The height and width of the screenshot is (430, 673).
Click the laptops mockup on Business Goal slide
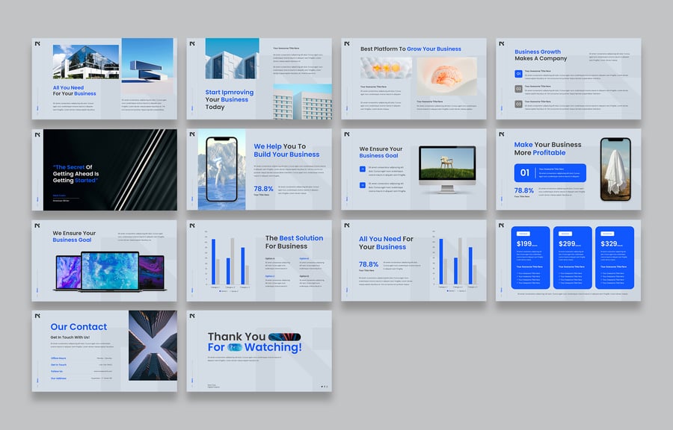pyautogui.click(x=108, y=271)
